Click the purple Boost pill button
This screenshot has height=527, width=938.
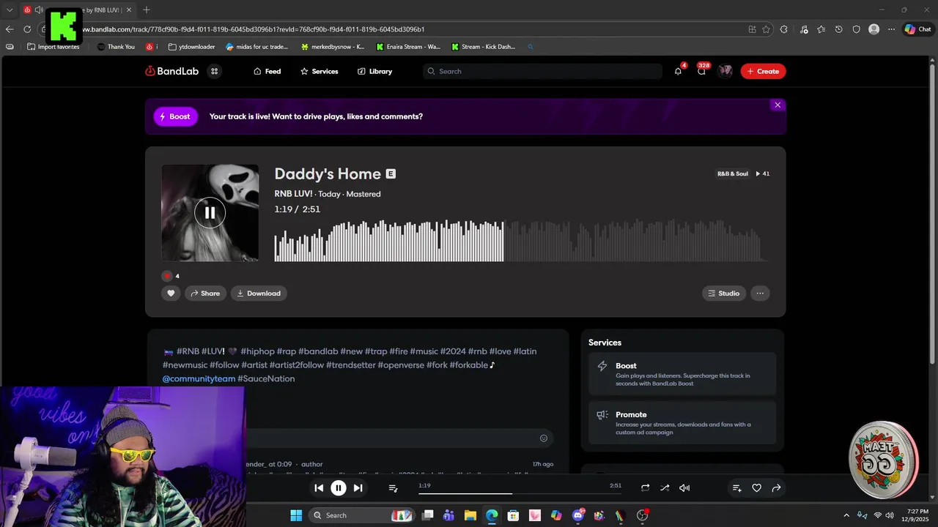tap(175, 116)
